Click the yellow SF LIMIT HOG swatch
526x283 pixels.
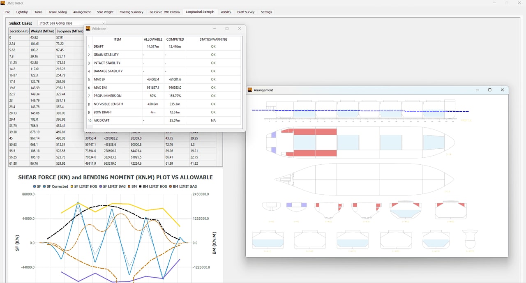(72, 186)
